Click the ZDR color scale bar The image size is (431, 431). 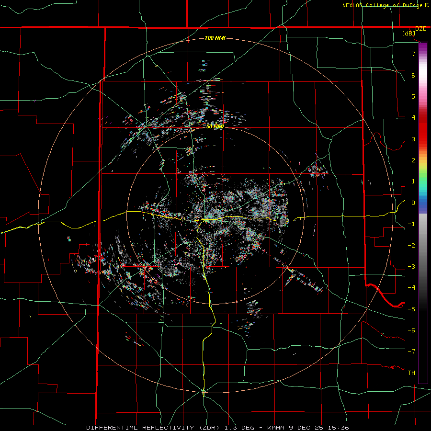pyautogui.click(x=423, y=213)
